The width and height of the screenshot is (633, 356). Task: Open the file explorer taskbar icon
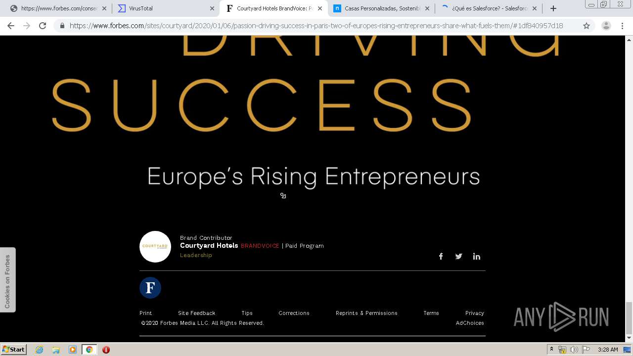[x=56, y=350]
